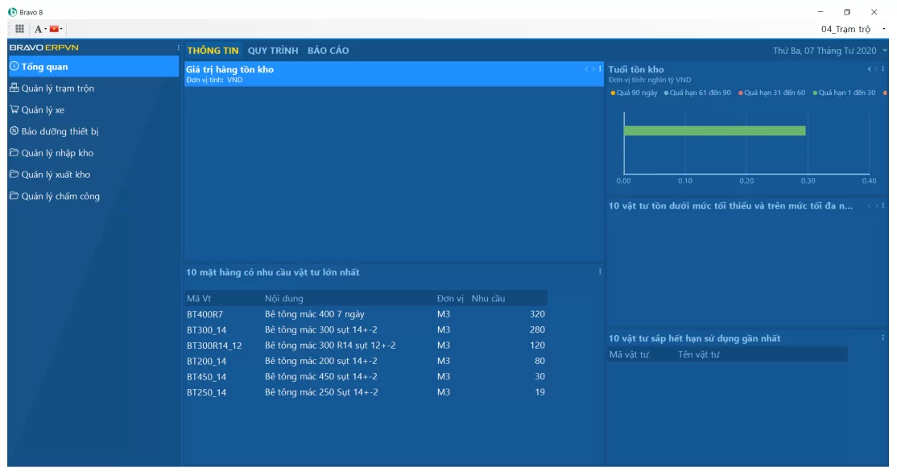This screenshot has height=472, width=897.
Task: Switch to the BÁO CÁO tab
Action: [328, 51]
